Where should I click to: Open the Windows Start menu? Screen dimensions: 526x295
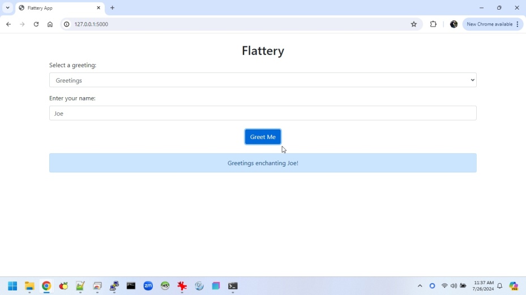point(12,286)
